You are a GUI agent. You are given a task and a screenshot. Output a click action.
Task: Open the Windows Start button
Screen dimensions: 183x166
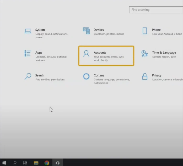click(x=4, y=163)
